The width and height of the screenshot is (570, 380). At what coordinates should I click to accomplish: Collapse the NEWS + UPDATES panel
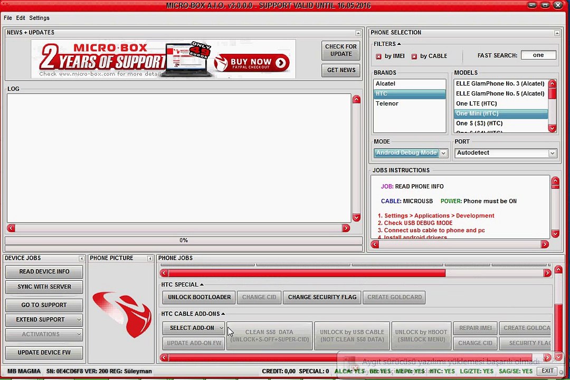pos(358,33)
